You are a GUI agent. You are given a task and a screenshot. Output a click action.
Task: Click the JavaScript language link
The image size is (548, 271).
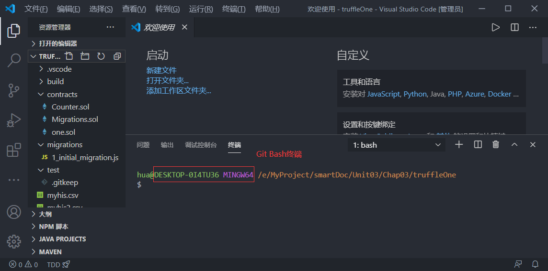click(x=383, y=94)
